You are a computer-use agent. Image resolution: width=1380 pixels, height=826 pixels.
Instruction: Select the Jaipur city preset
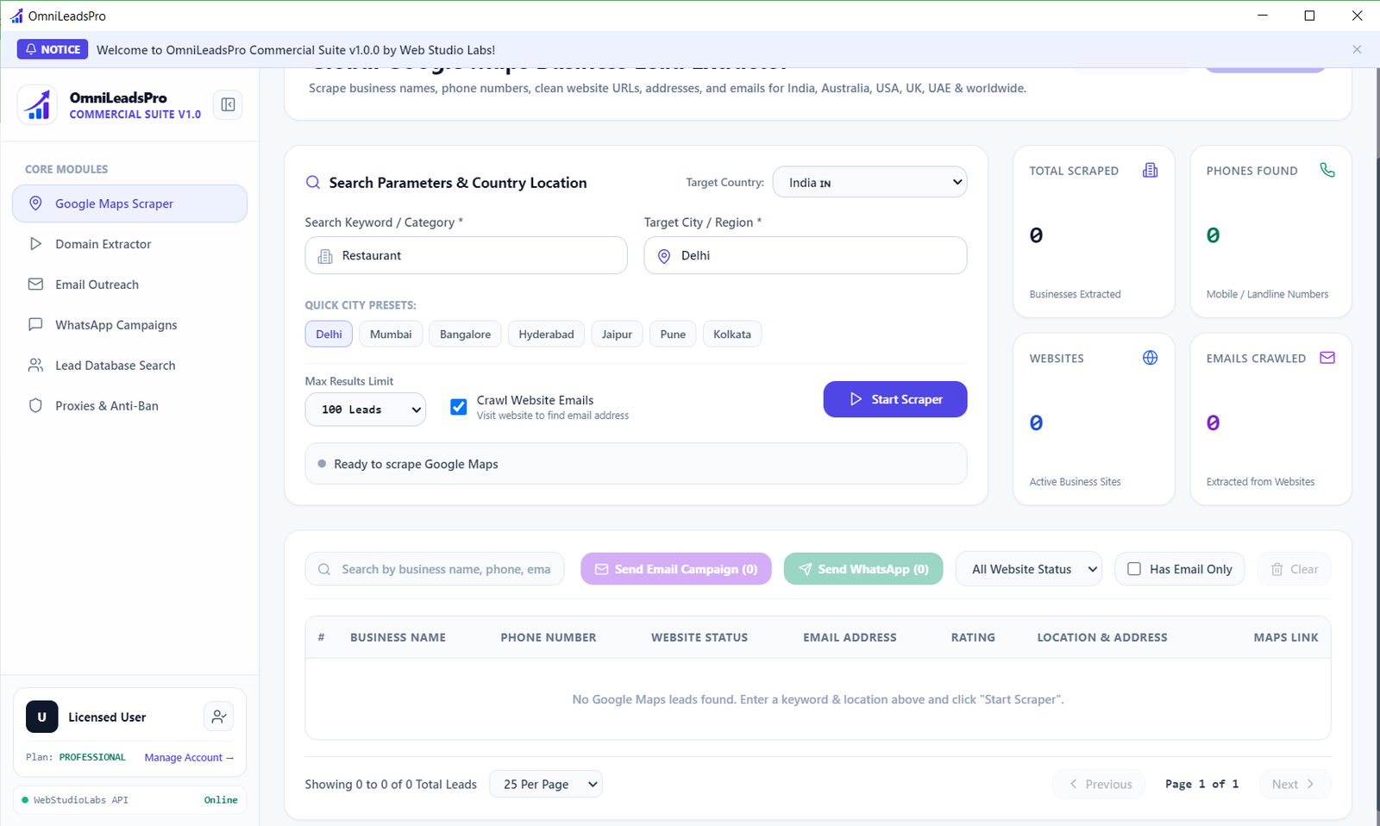[617, 334]
